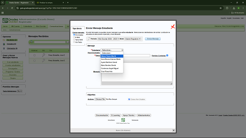
Task: Click the A varios estudiantes button
Action: click(x=13, y=66)
